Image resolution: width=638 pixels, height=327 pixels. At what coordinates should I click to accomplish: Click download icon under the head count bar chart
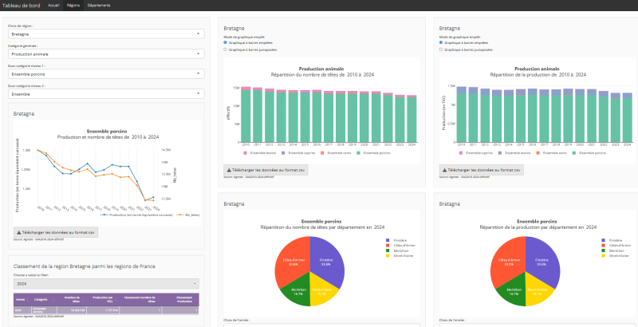pos(230,170)
